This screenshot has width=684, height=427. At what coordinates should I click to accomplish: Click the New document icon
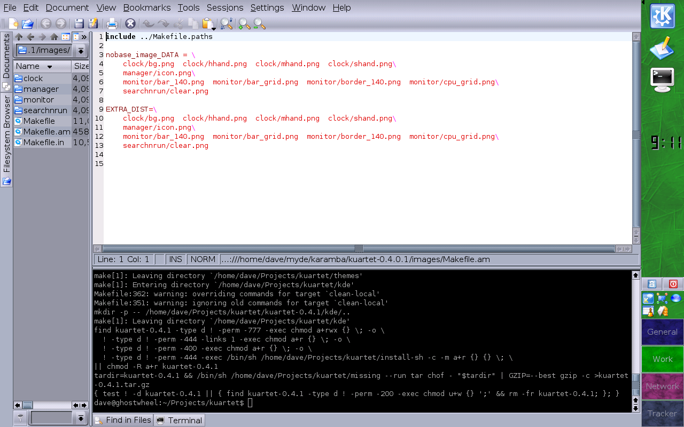(13, 23)
